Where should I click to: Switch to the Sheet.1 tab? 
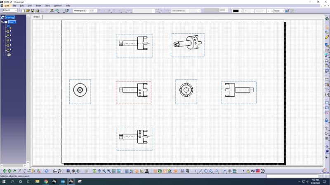[37, 17]
